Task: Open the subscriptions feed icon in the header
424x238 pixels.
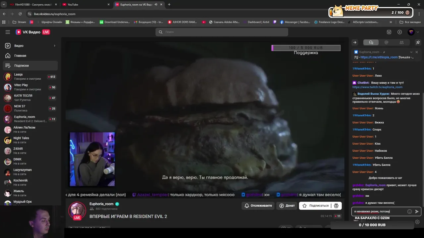Action: (389, 32)
